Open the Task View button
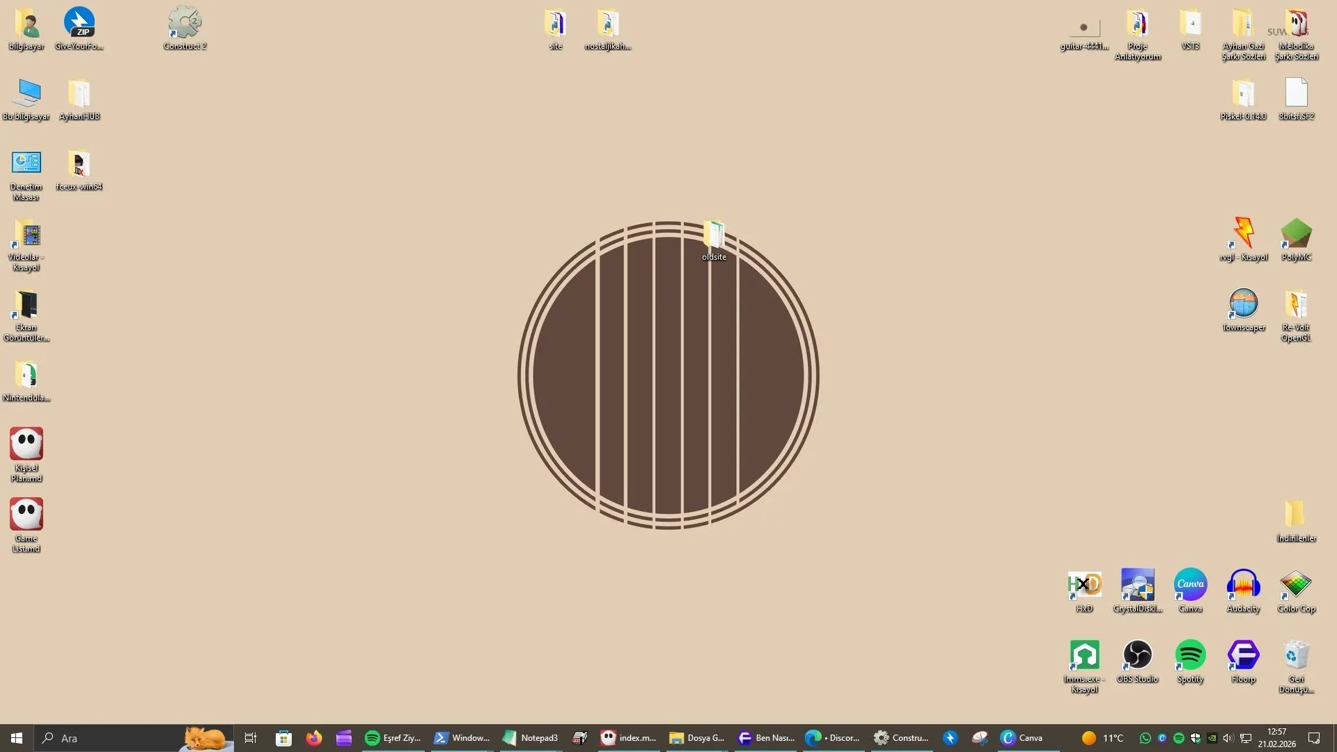Screen dimensions: 1337x752 (x=251, y=738)
